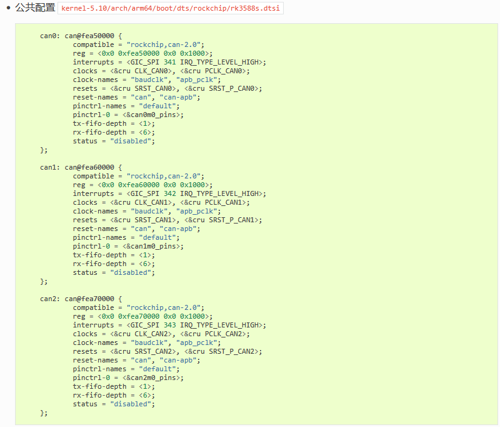Click the rx-fifo-depth line in can0 block

pyautogui.click(x=114, y=133)
